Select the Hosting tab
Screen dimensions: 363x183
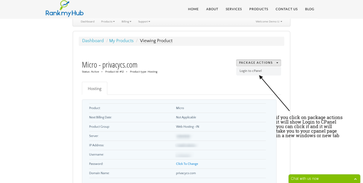click(95, 89)
